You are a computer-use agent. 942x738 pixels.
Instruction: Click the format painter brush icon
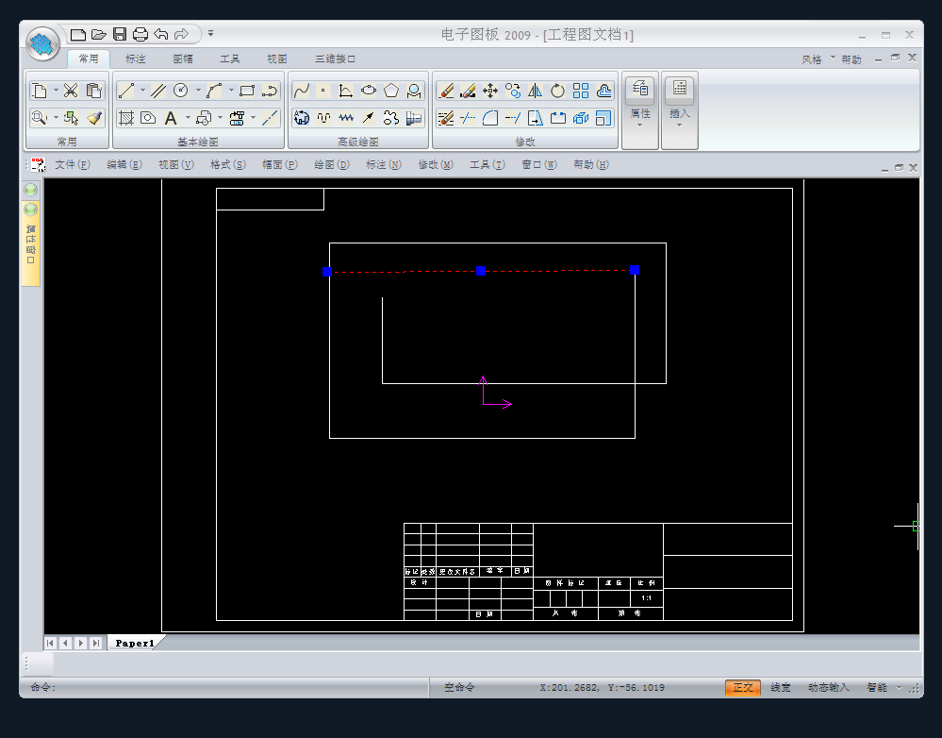tap(93, 118)
